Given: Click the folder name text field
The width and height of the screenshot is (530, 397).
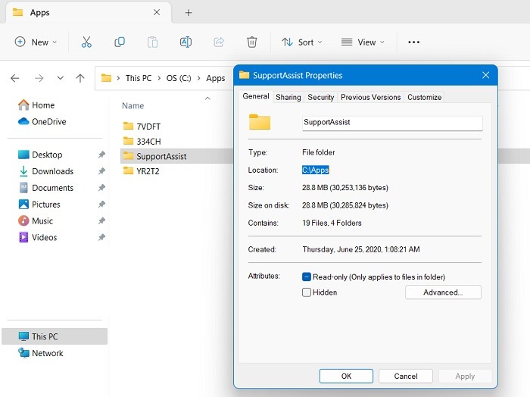Looking at the screenshot, I should pos(391,122).
